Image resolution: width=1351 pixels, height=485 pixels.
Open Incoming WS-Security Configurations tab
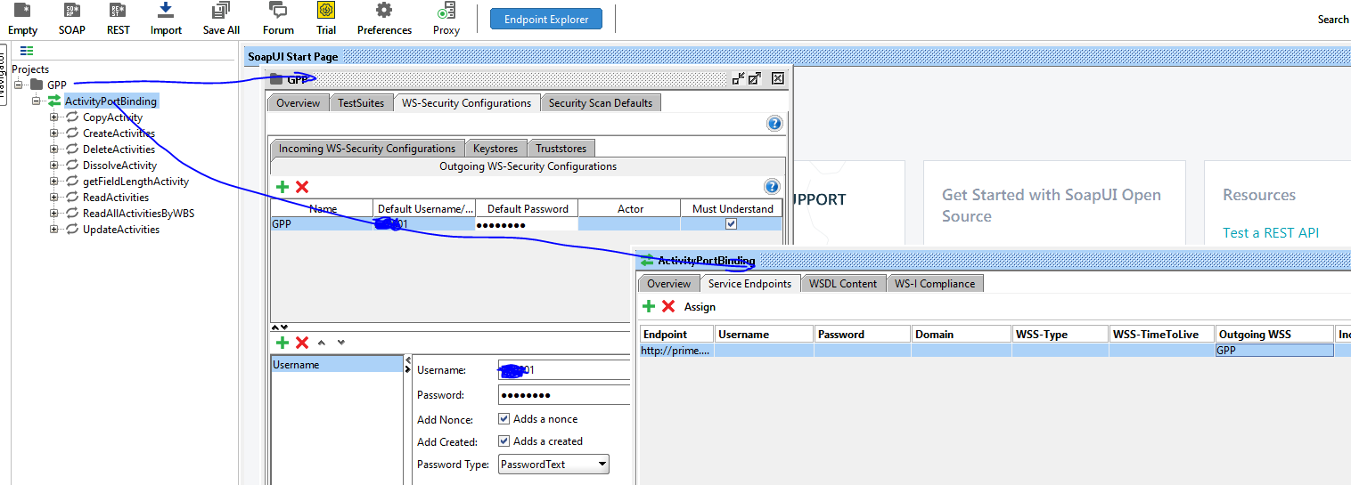tap(366, 148)
